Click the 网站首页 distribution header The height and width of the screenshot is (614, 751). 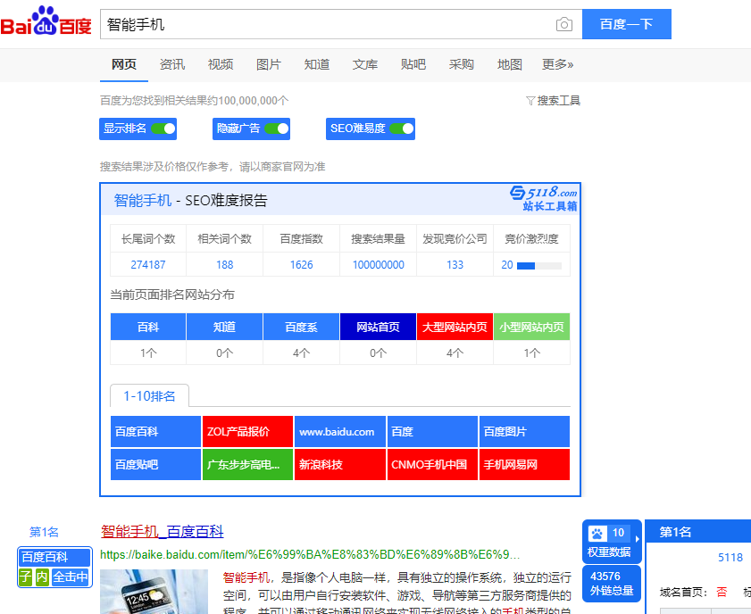(x=378, y=327)
